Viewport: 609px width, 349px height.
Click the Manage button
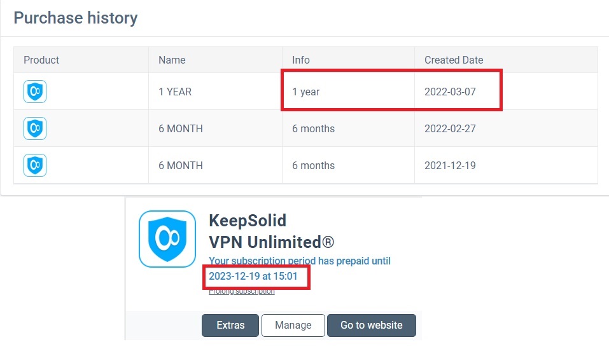click(x=293, y=325)
